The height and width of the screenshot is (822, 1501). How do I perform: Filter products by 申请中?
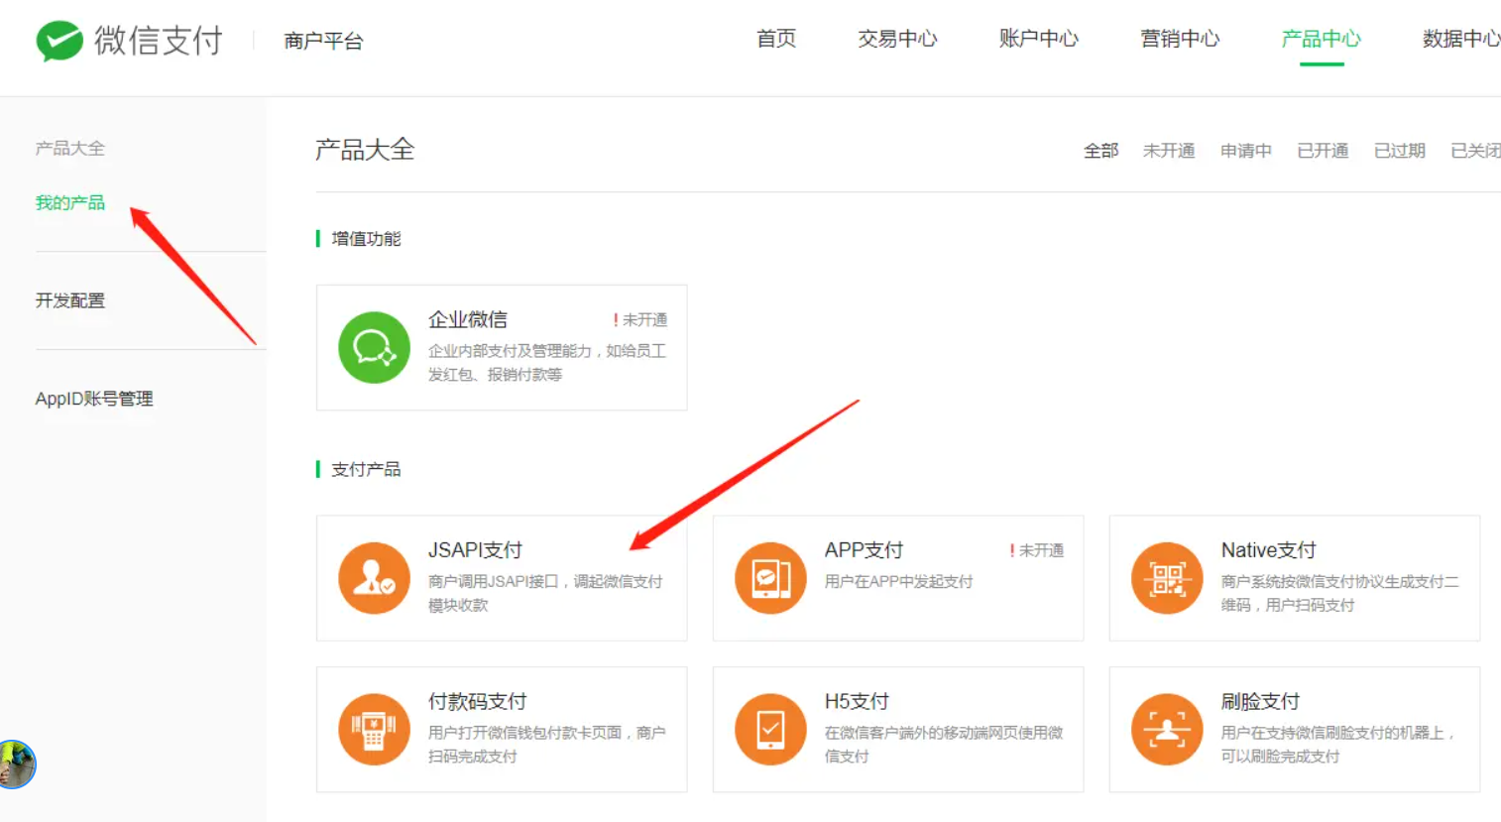pos(1246,151)
